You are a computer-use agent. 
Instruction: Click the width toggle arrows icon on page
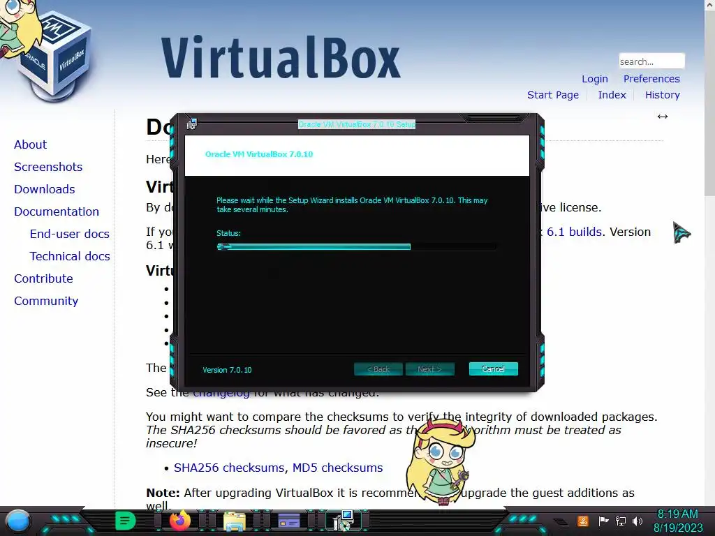[x=663, y=117]
